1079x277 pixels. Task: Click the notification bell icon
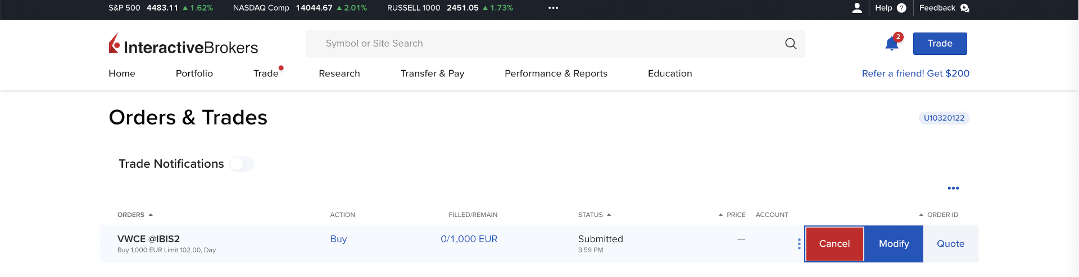[891, 44]
